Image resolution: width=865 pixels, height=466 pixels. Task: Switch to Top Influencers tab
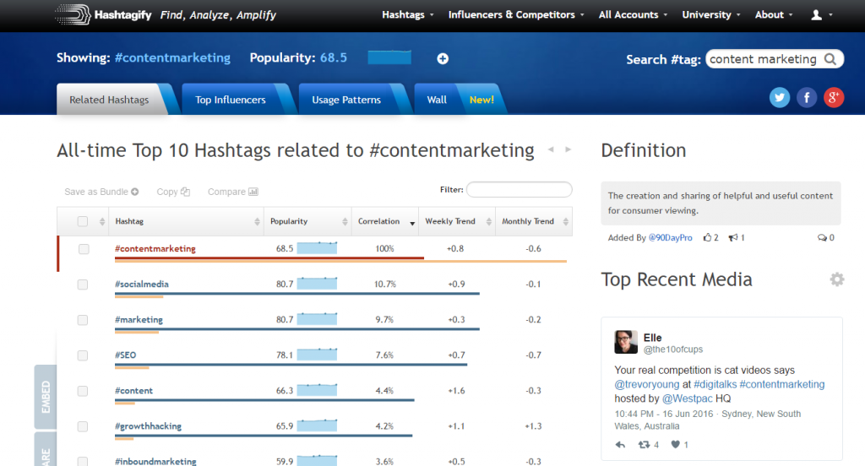(x=230, y=100)
